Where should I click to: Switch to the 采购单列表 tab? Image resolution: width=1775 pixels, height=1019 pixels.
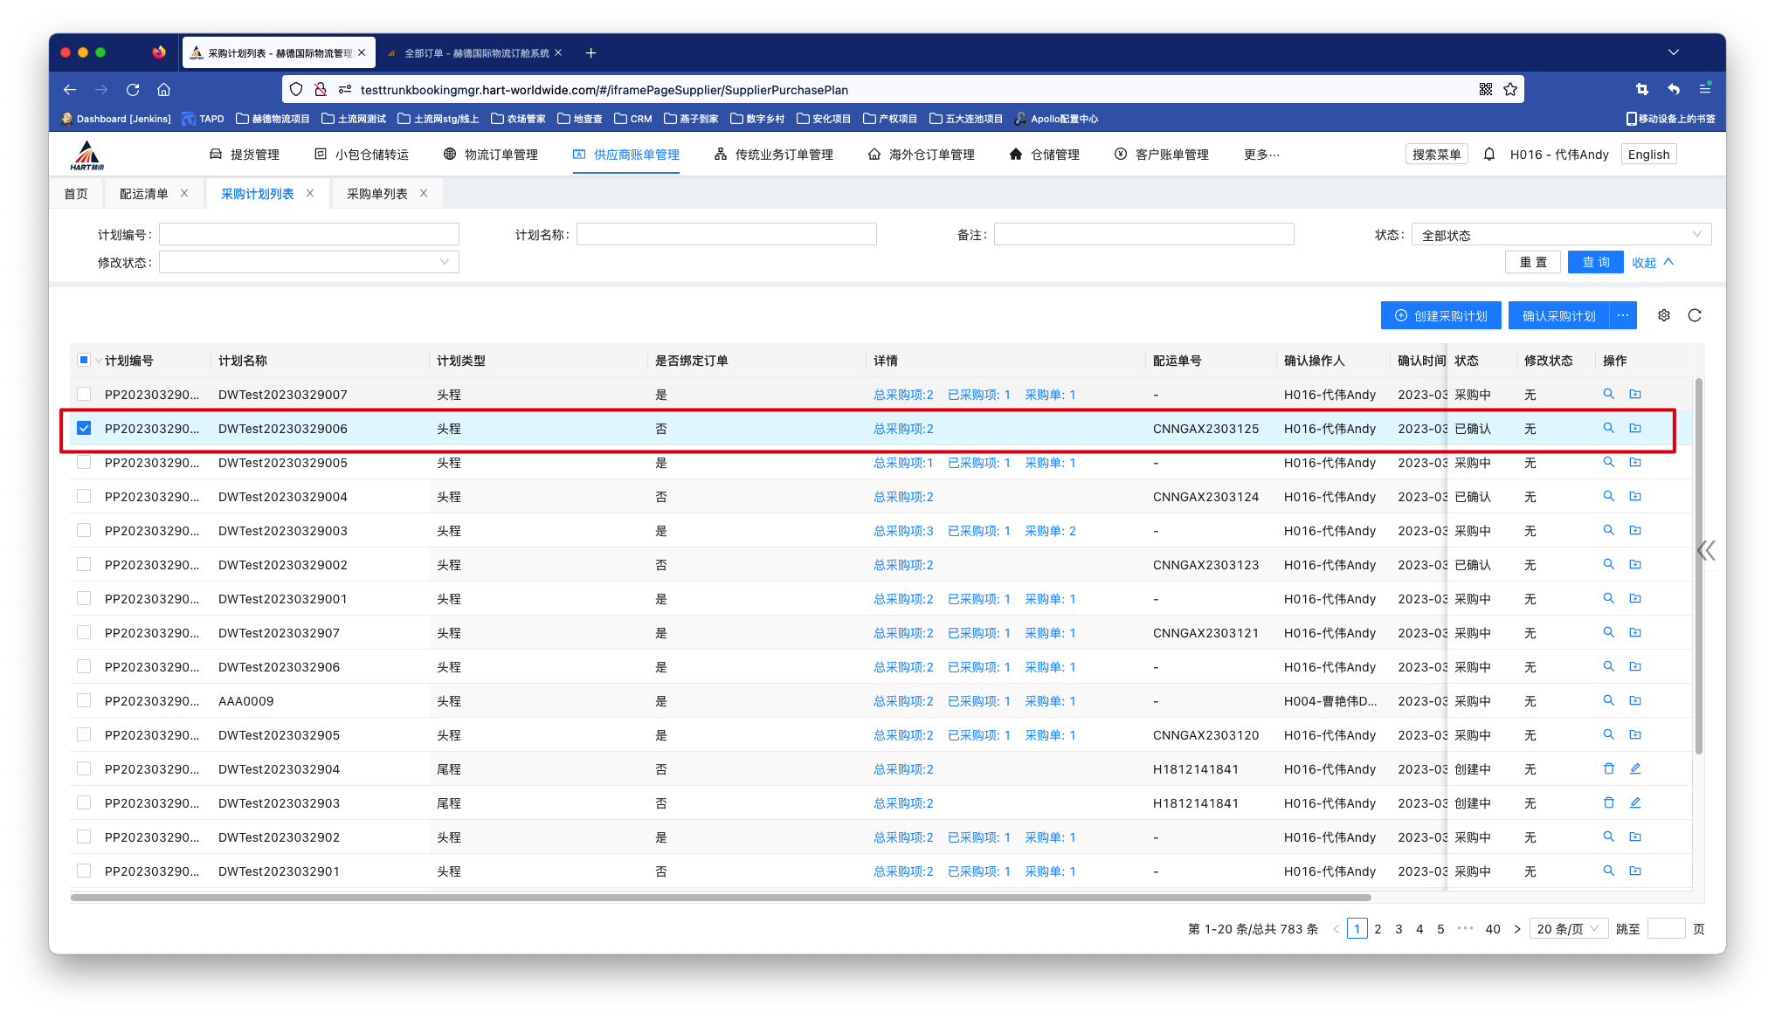coord(377,194)
